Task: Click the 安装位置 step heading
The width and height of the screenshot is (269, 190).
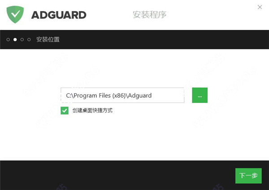Action: click(48, 40)
